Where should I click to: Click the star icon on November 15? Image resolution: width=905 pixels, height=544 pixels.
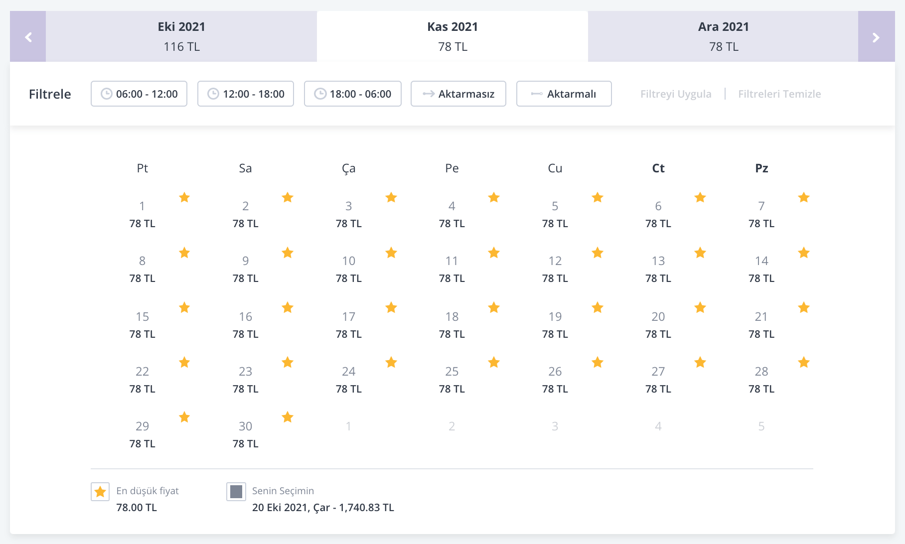pyautogui.click(x=184, y=307)
